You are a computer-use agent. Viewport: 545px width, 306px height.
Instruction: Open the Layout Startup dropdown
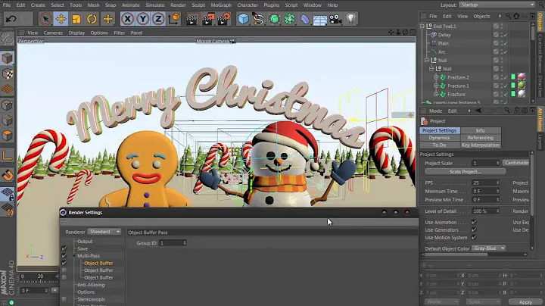[x=497, y=5]
